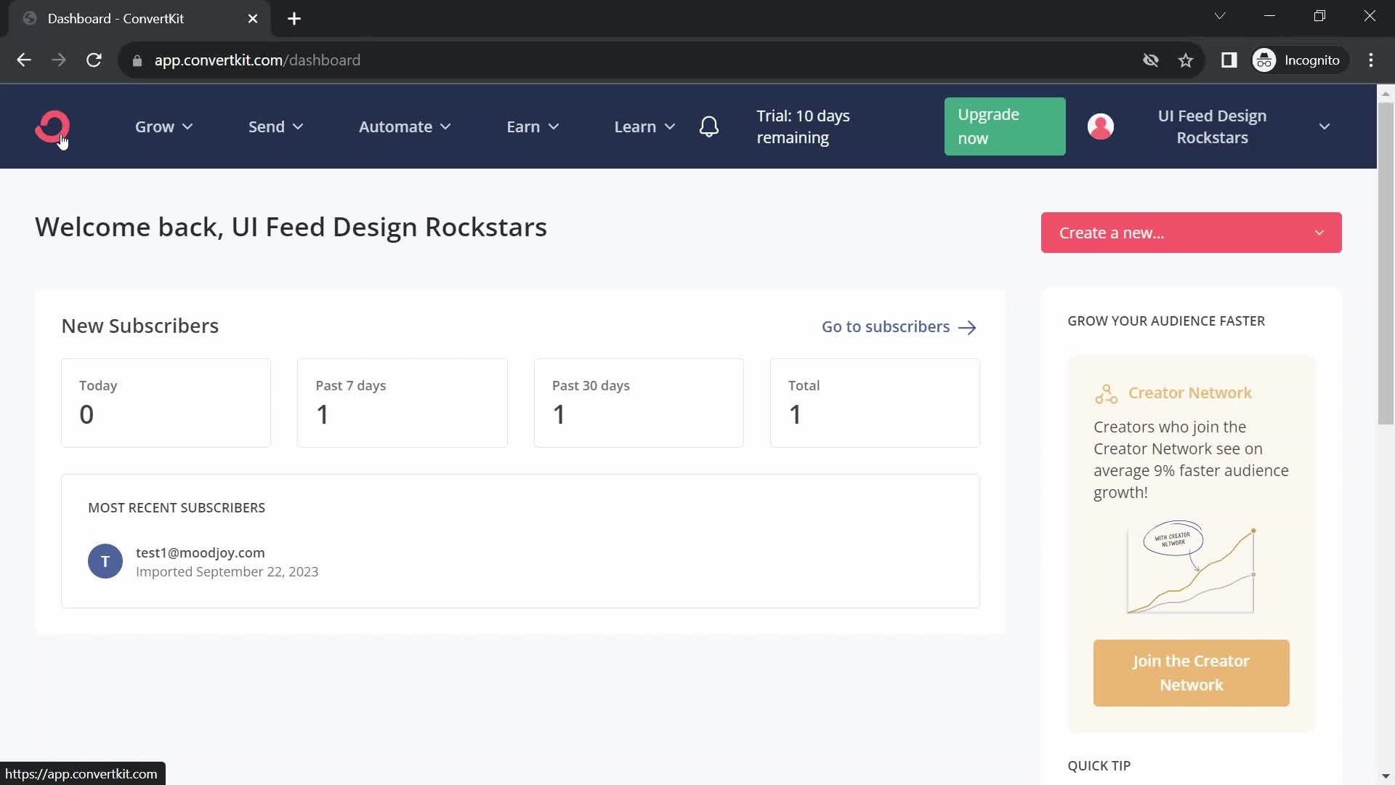Click the New Subscribers heading
This screenshot has height=785, width=1395.
pos(139,326)
